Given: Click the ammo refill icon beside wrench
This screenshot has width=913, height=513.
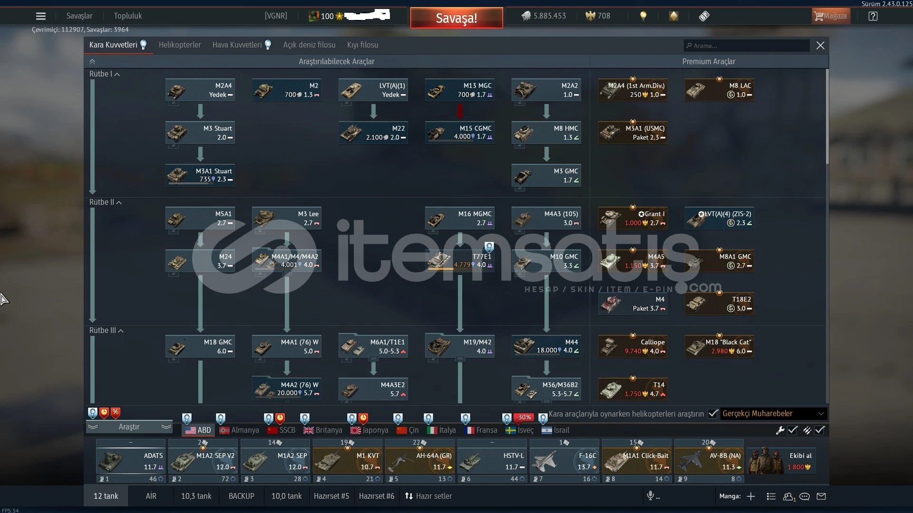Looking at the screenshot, I should (x=807, y=430).
